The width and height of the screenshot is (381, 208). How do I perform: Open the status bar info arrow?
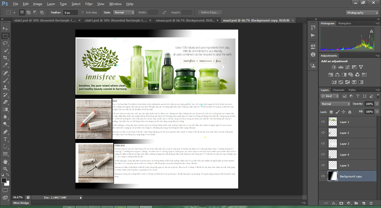(x=81, y=198)
